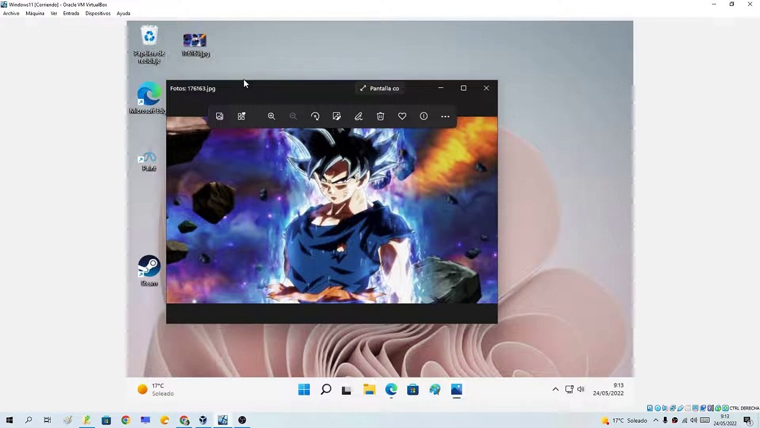This screenshot has width=760, height=428.
Task: Open the Entrada menu in VirtualBox
Action: point(71,13)
